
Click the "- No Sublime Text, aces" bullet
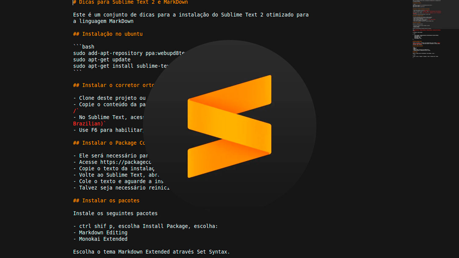pyautogui.click(x=108, y=117)
